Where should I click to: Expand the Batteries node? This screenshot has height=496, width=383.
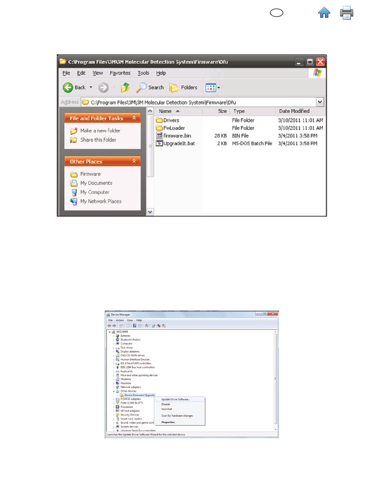coord(114,336)
